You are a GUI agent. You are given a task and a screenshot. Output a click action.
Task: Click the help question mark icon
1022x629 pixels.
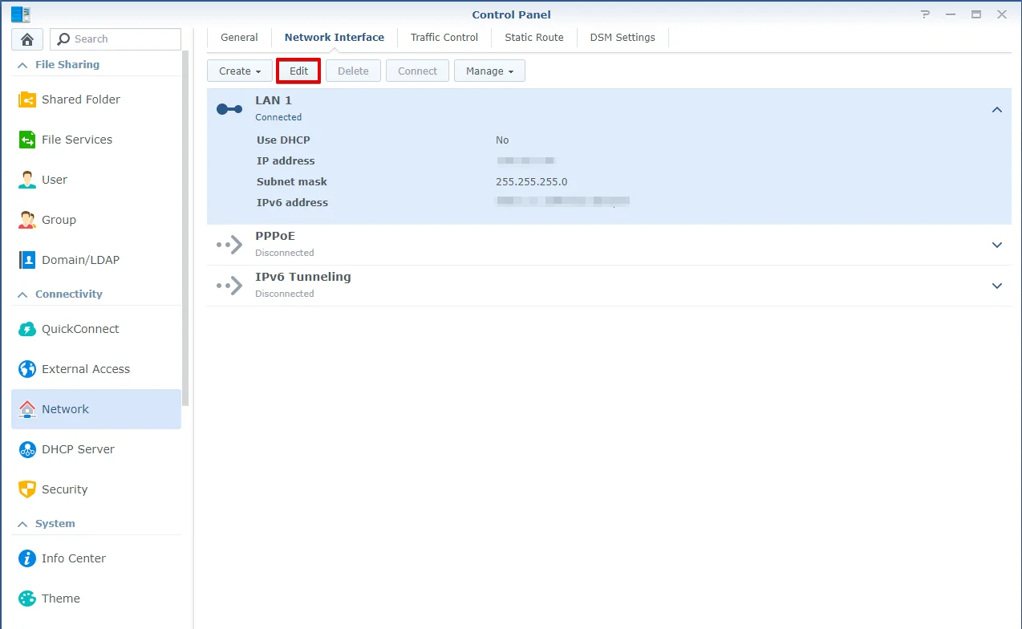(x=926, y=14)
